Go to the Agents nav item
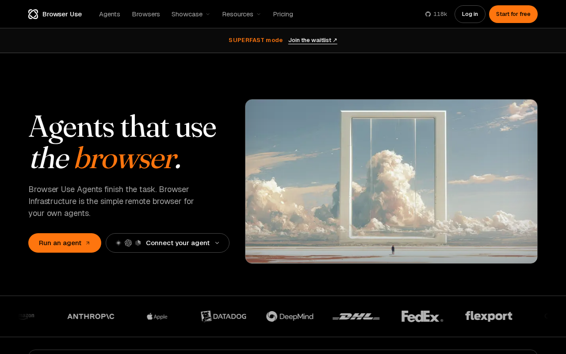The image size is (566, 354). click(x=110, y=14)
